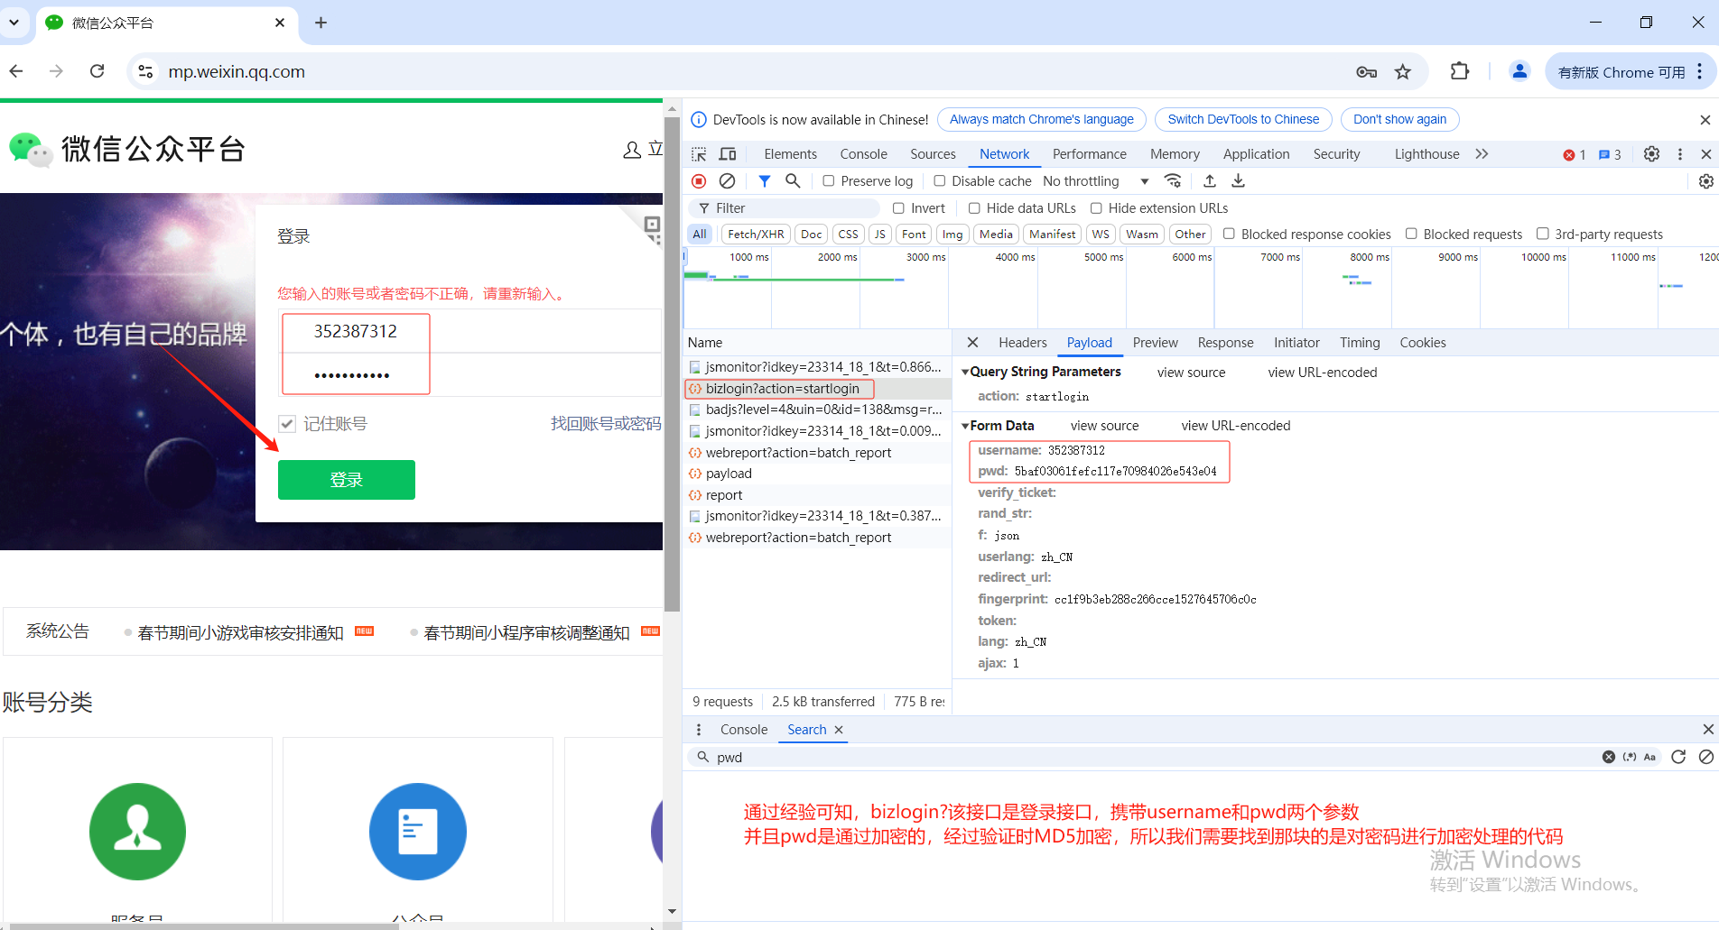Clear the pwd search input text
This screenshot has width=1719, height=930.
pyautogui.click(x=1609, y=757)
